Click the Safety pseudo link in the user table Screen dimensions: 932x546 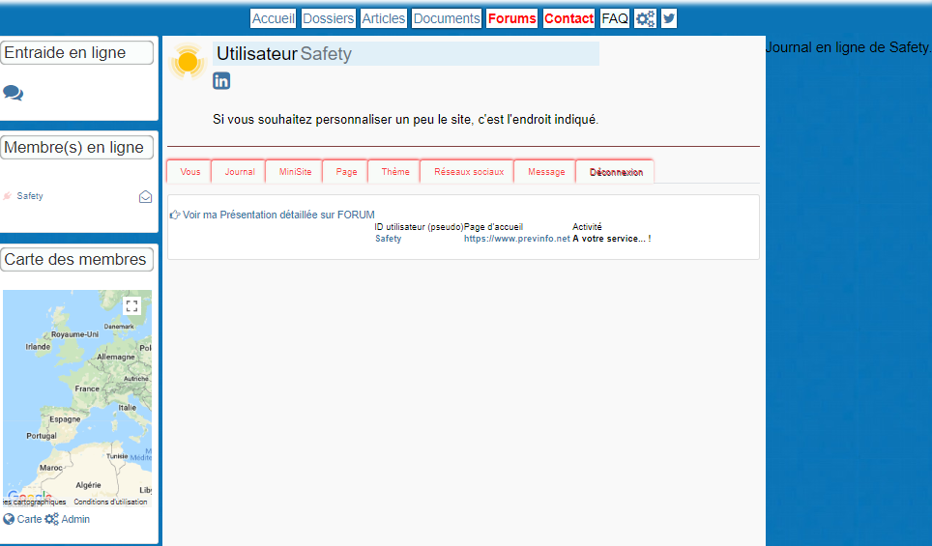(x=388, y=239)
